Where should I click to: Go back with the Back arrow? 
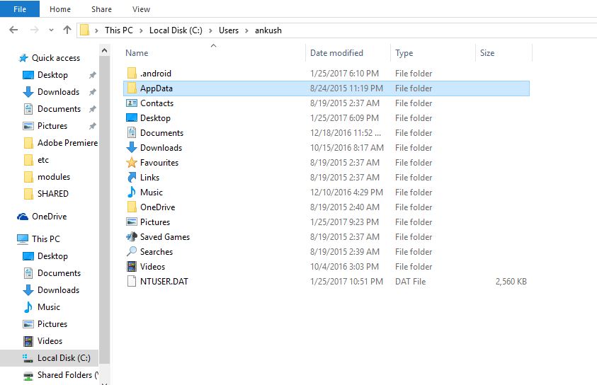point(13,30)
